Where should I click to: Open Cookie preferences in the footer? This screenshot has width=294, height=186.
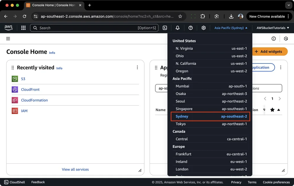276,182
